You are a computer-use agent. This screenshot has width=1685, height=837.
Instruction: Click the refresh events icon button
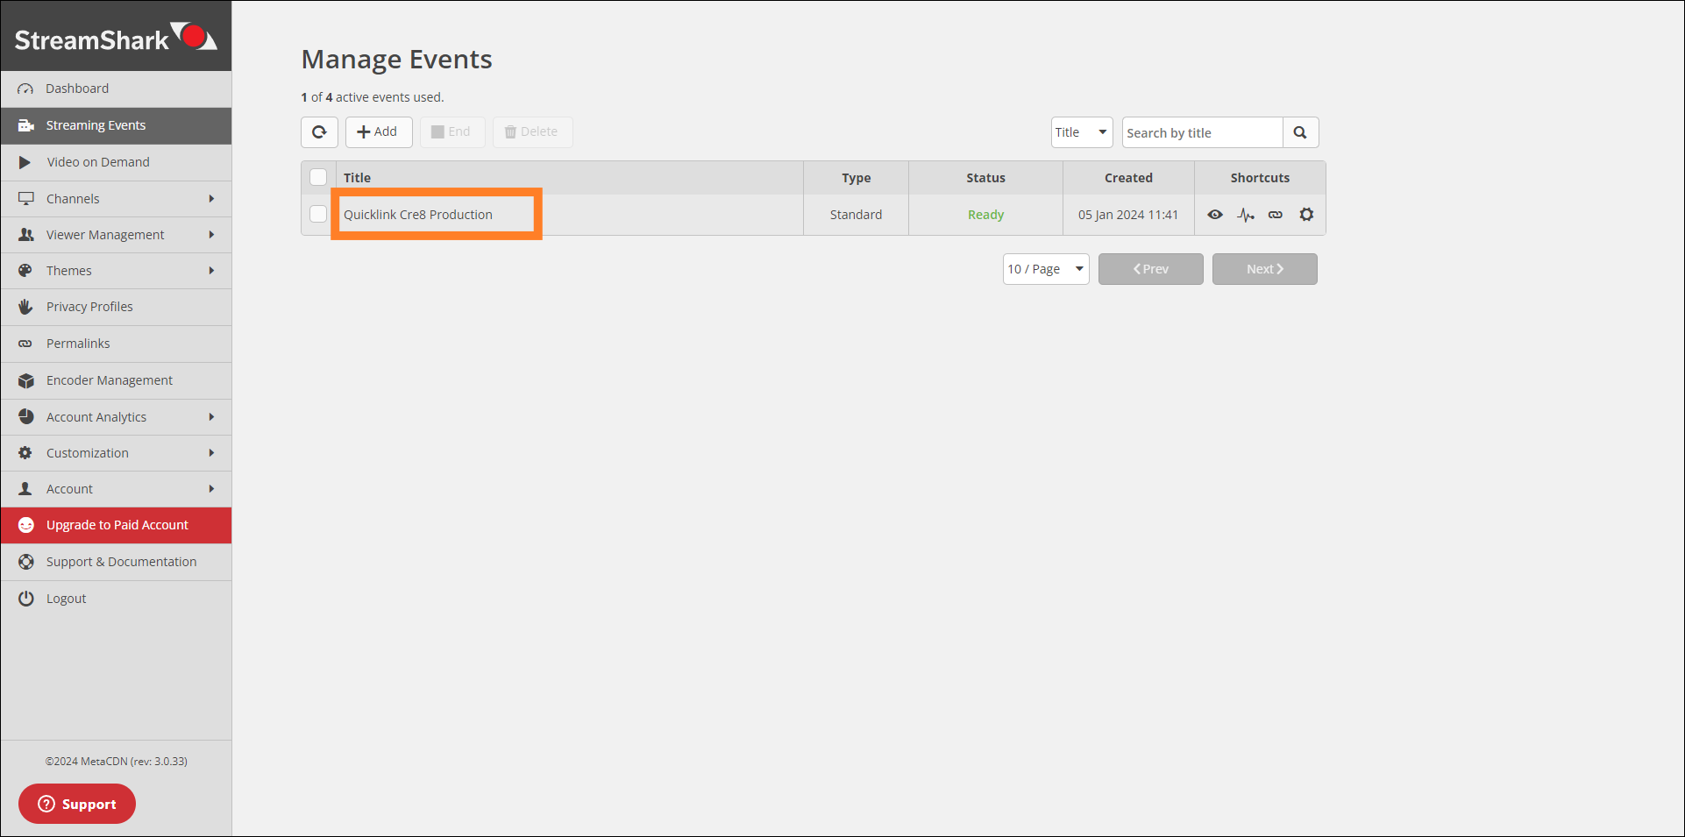pyautogui.click(x=319, y=132)
